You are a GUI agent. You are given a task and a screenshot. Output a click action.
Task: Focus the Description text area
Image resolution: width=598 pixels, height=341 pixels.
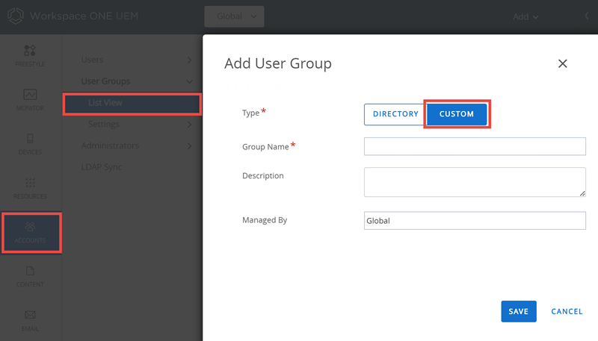pyautogui.click(x=475, y=182)
